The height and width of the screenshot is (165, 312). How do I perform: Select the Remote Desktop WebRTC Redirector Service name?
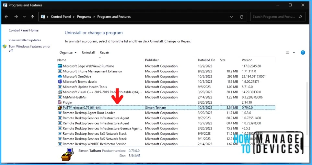[x=94, y=144]
